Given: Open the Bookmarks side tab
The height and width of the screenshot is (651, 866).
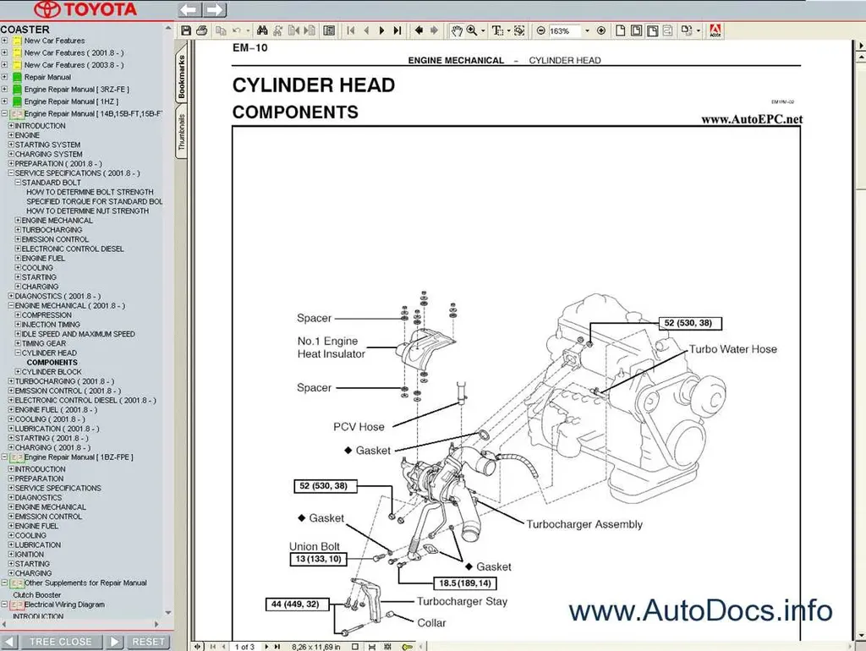Looking at the screenshot, I should pos(182,77).
